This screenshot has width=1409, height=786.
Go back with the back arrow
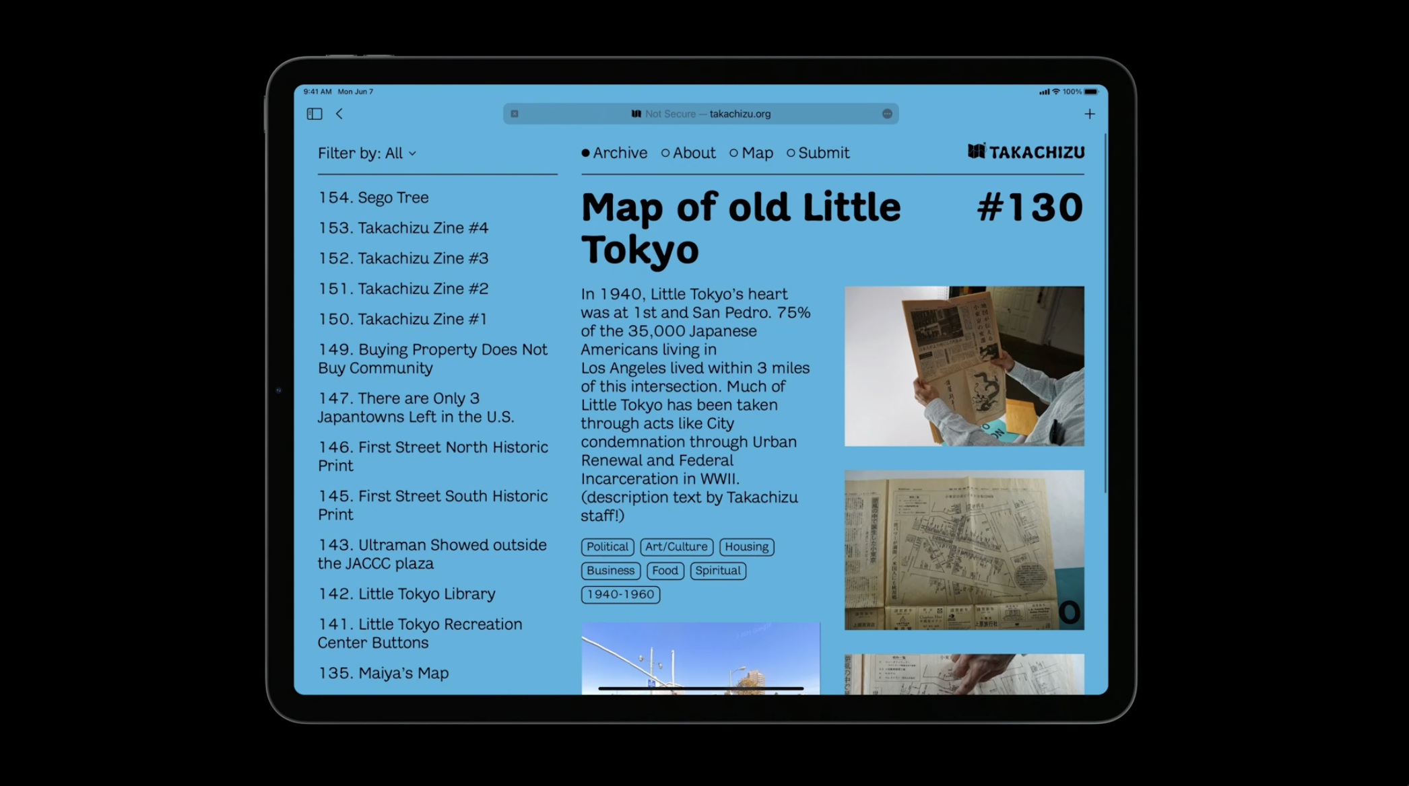click(339, 114)
